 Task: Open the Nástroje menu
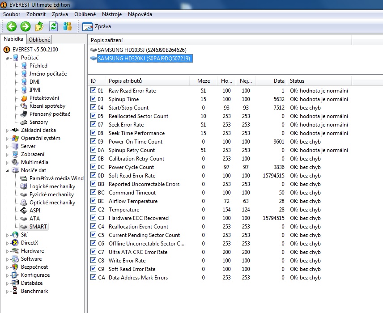(x=112, y=14)
